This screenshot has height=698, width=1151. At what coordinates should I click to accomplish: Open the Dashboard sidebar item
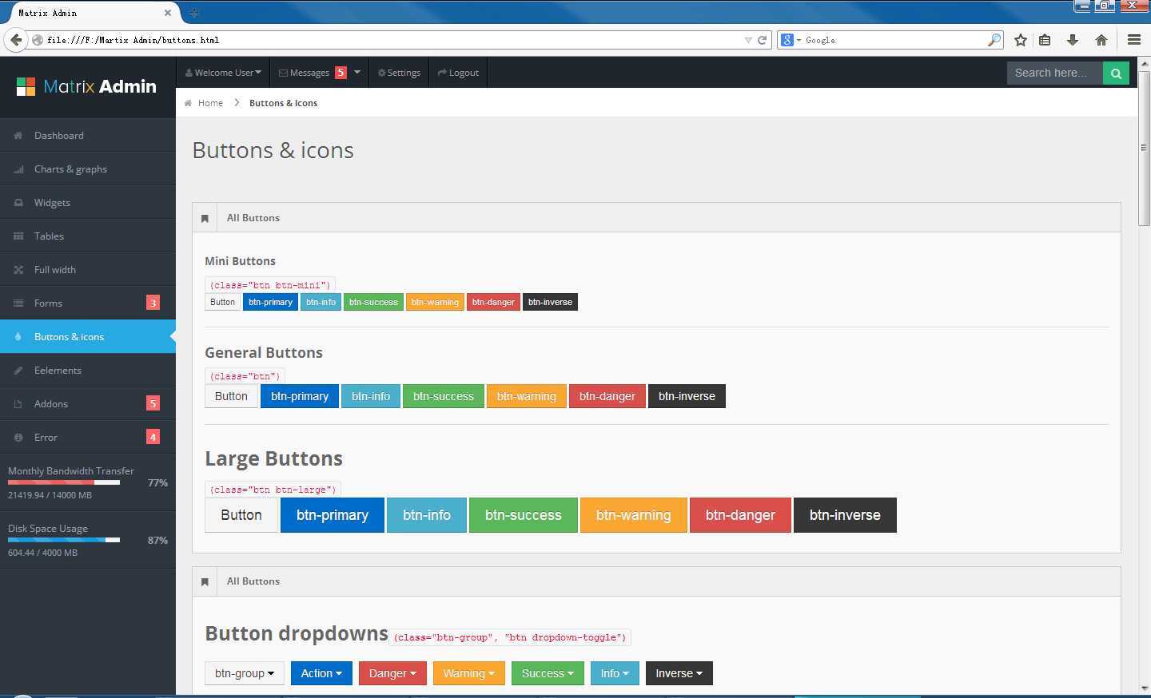[88, 136]
